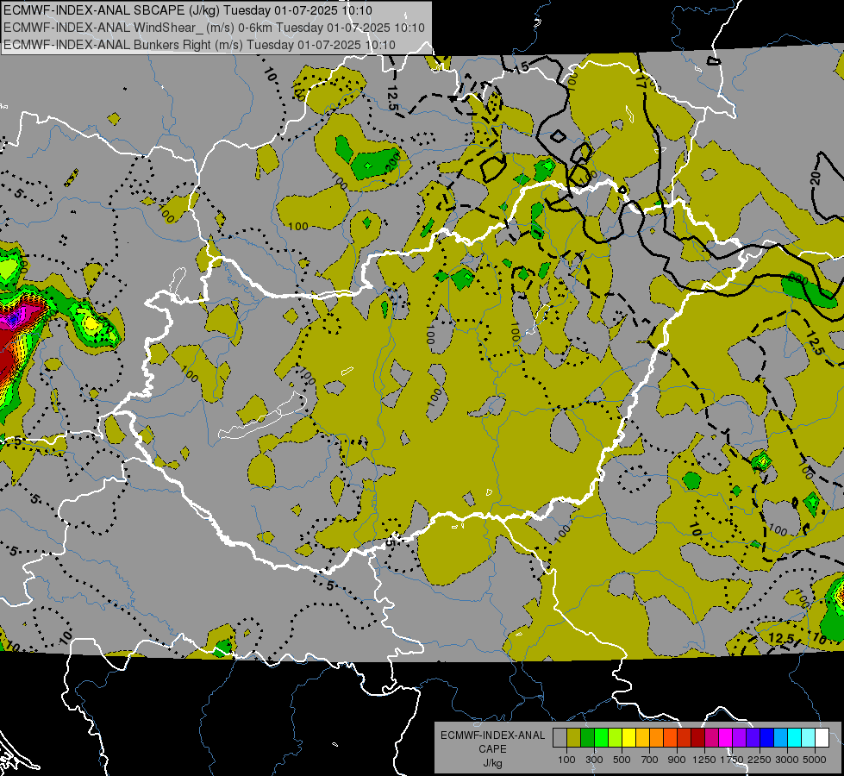Select the dark red 1250 legend swatch
Screen dimensions: 844x776
(697, 738)
